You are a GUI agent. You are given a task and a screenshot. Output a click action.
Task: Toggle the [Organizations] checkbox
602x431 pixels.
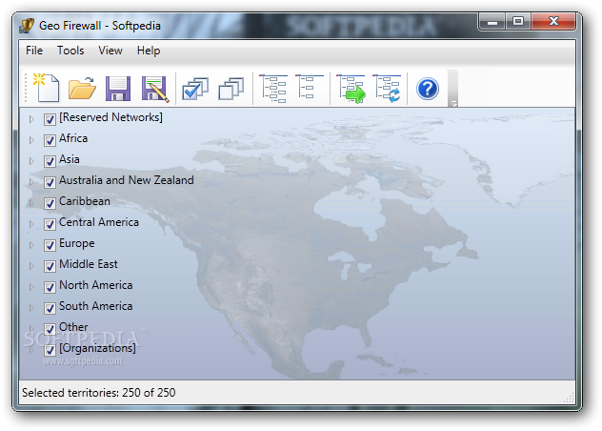[50, 350]
